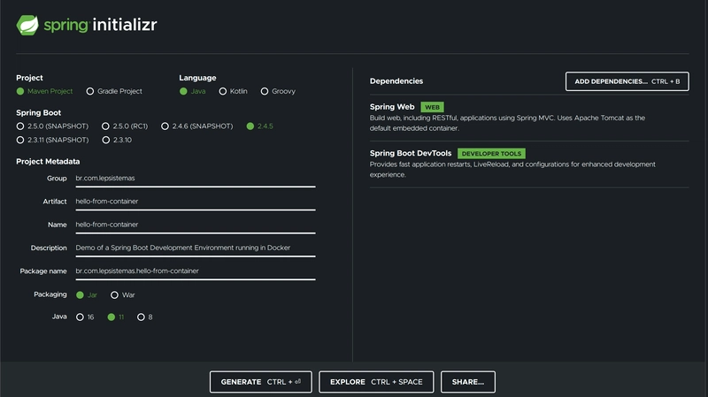Edit the Name input field

coord(196,225)
